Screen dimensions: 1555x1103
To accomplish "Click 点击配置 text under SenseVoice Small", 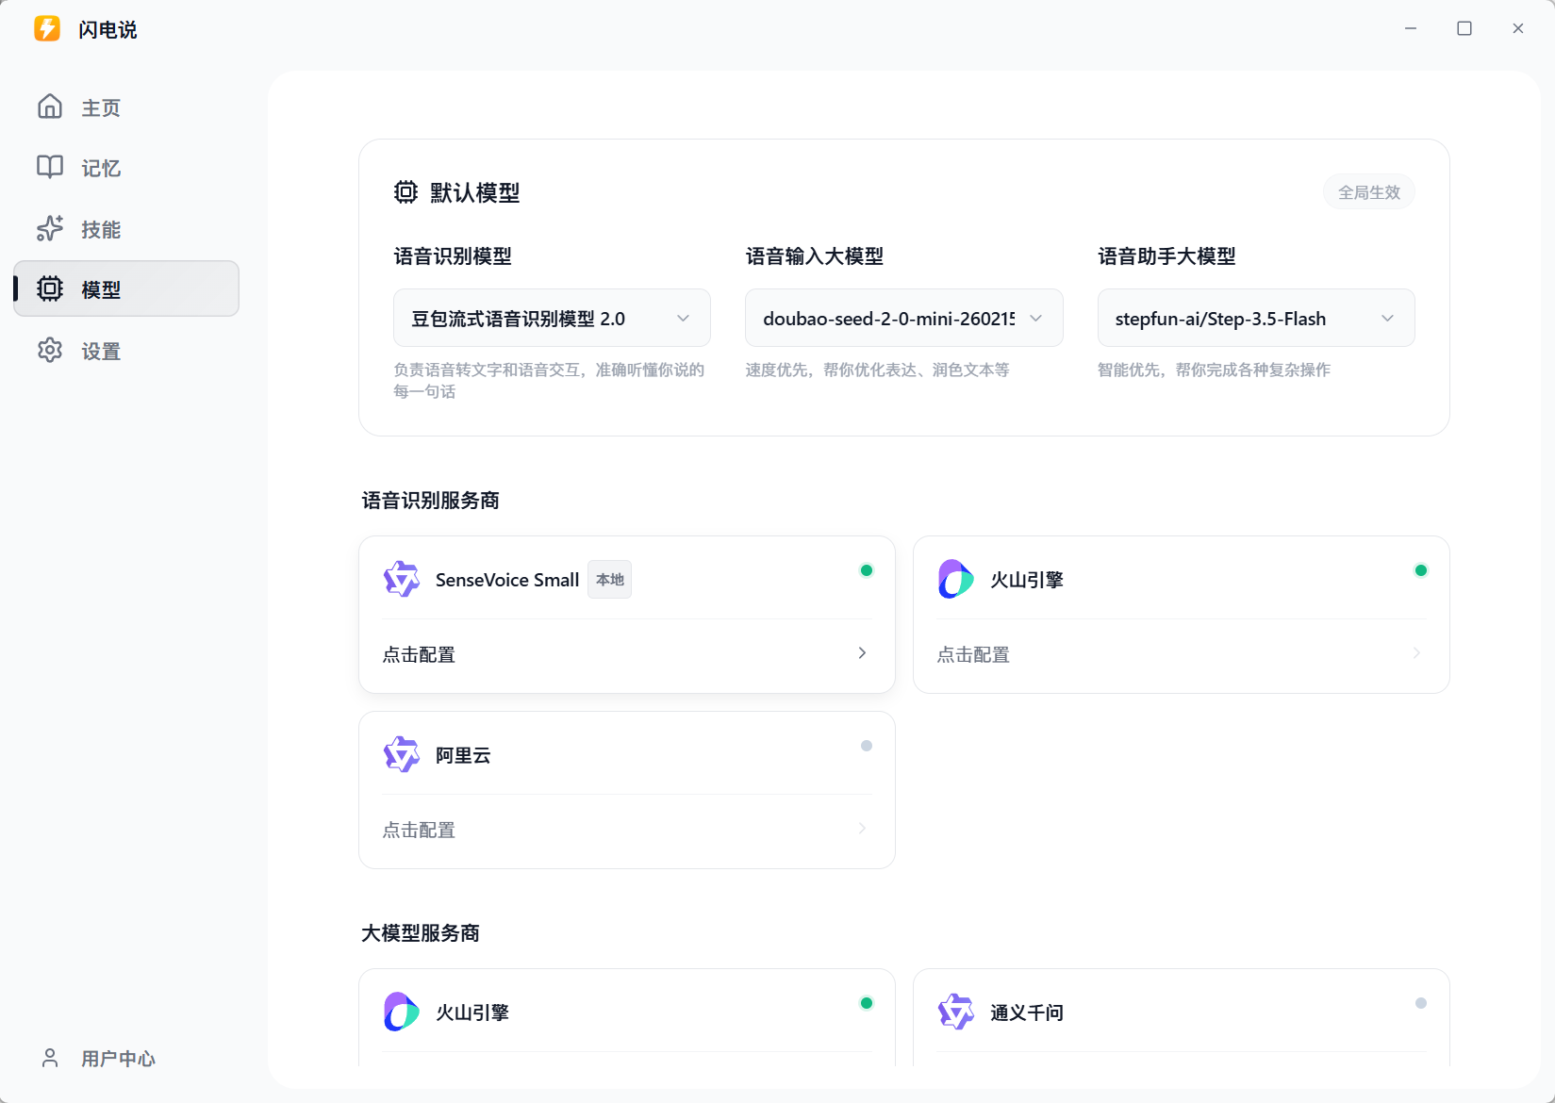I will coord(419,654).
